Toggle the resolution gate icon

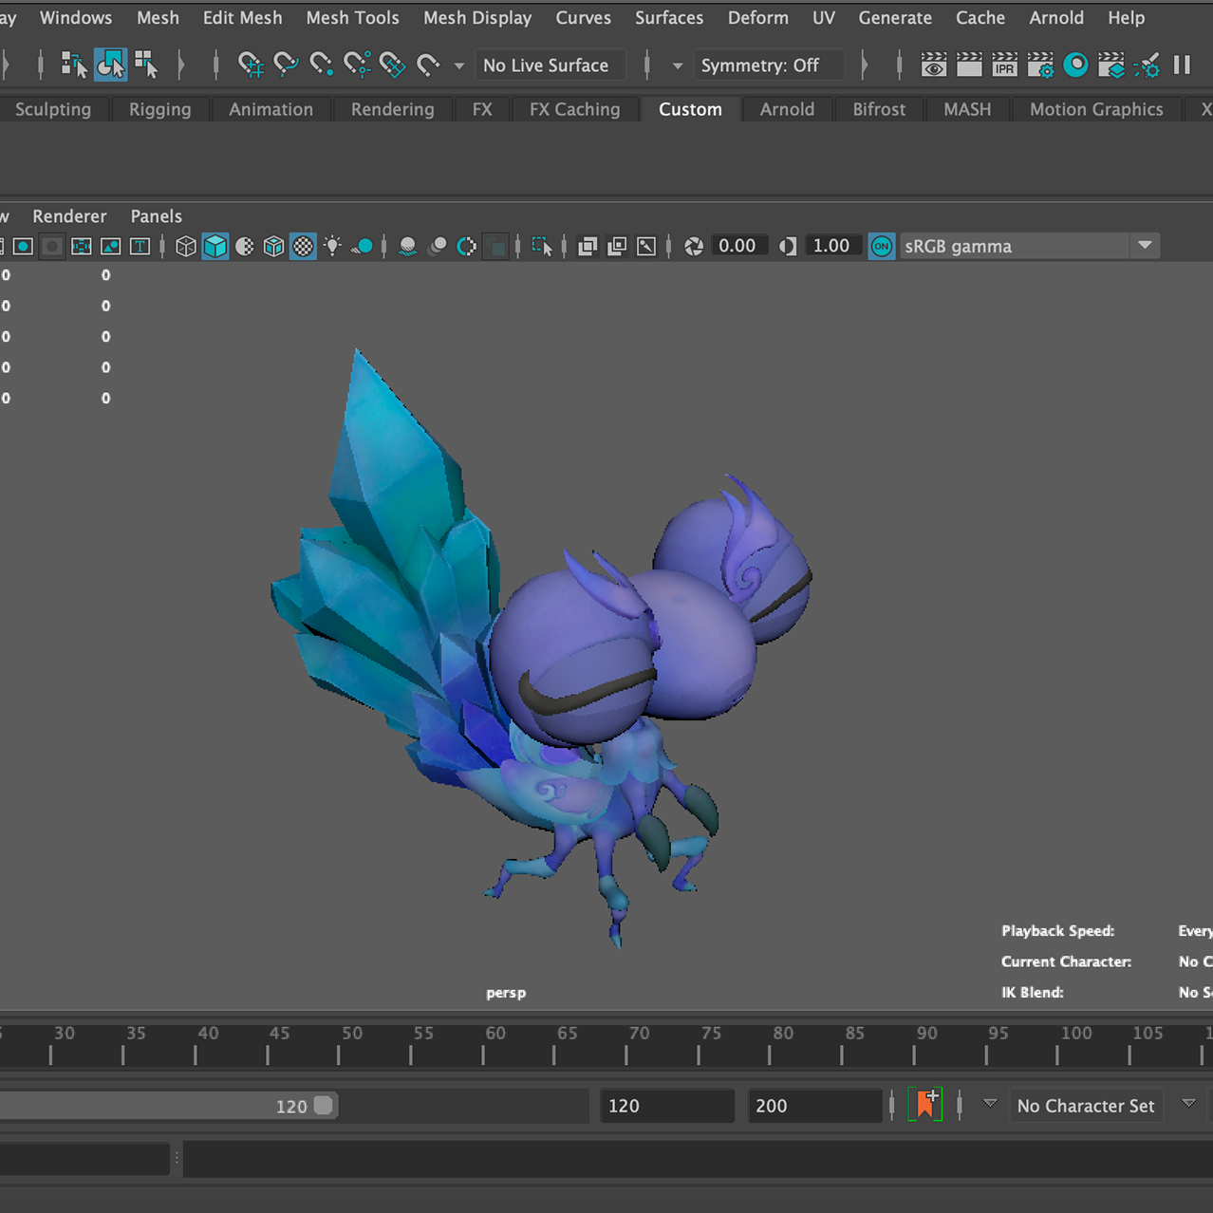[x=24, y=247]
